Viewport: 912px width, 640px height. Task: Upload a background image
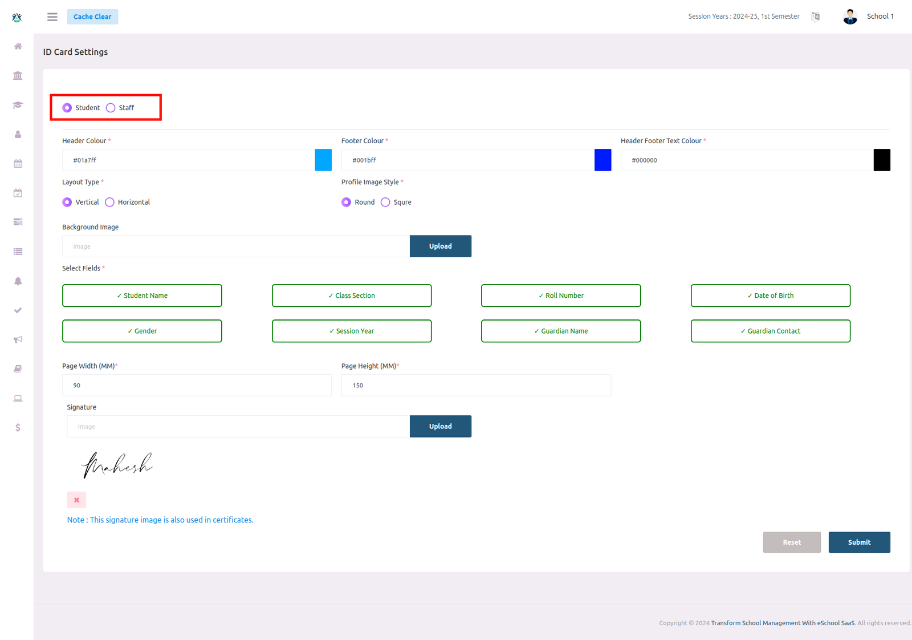click(440, 246)
